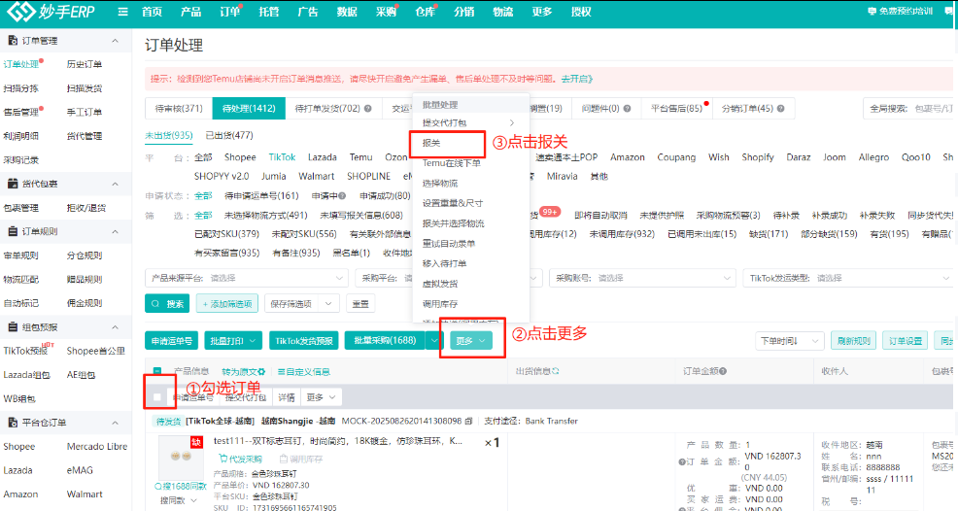Click the 刷新规则 button
This screenshot has height=511, width=958.
pyautogui.click(x=853, y=340)
